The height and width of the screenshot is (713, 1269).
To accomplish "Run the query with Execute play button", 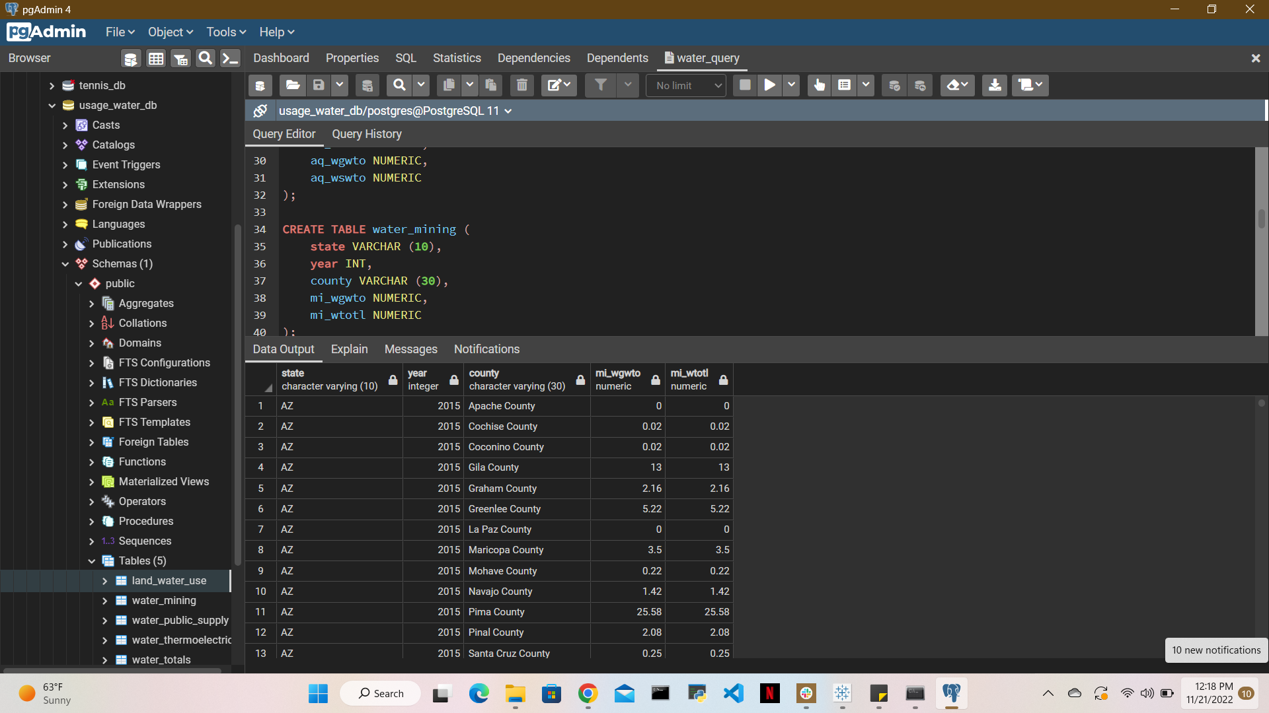I will pyautogui.click(x=769, y=85).
